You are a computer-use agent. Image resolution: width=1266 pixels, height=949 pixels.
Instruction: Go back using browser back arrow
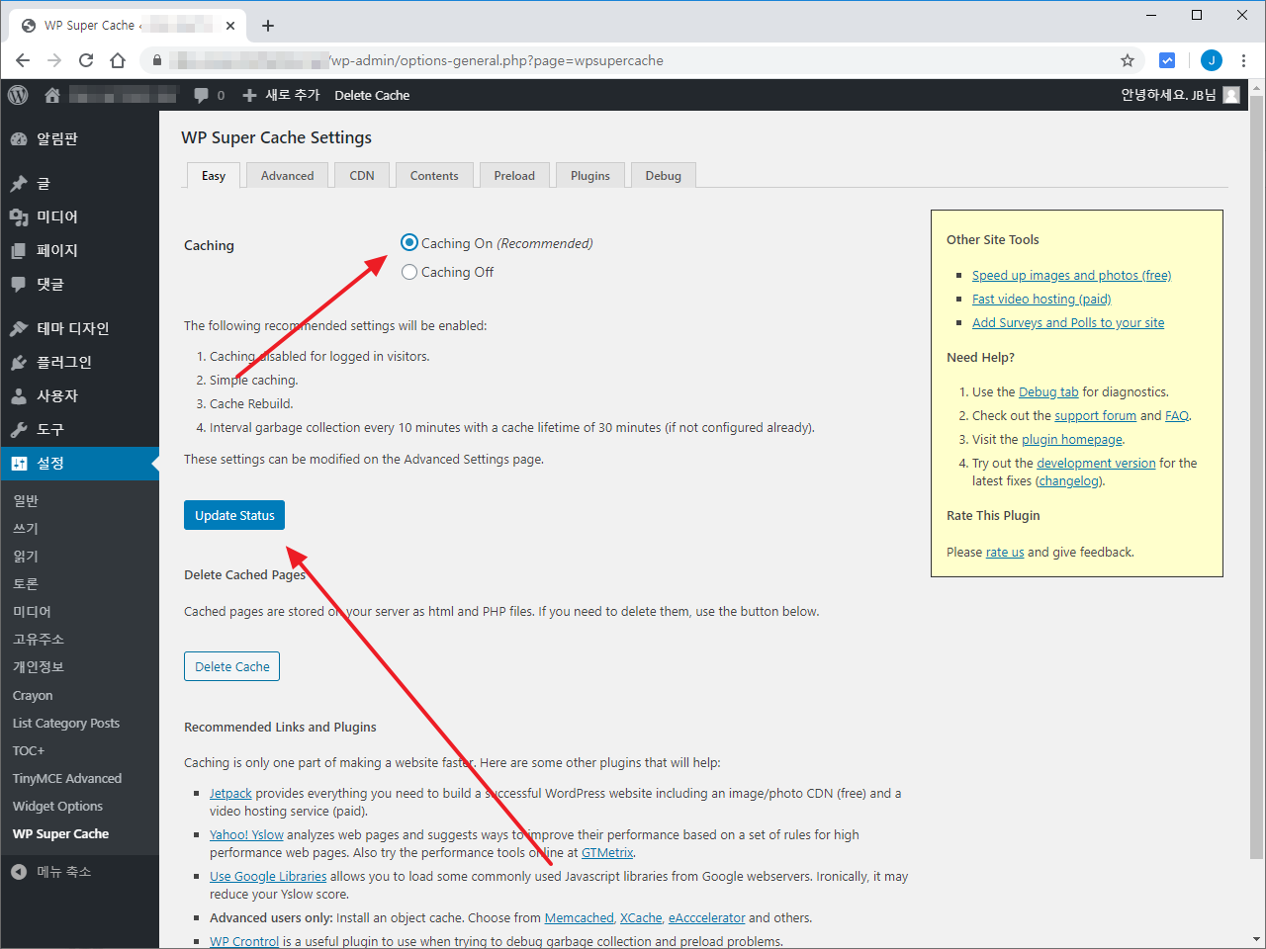pyautogui.click(x=23, y=60)
